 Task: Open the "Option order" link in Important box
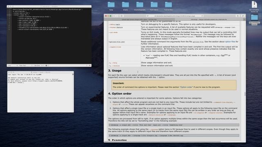click(186, 87)
